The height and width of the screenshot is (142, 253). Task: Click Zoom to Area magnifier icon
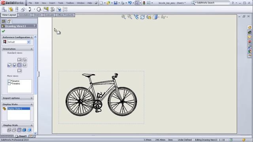coord(130,17)
